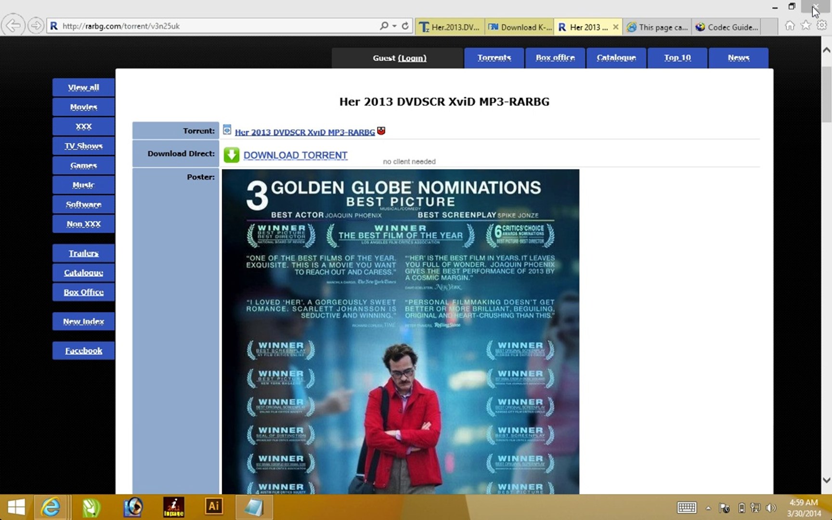Open the browser Tools gear icon
832x520 pixels.
(822, 26)
